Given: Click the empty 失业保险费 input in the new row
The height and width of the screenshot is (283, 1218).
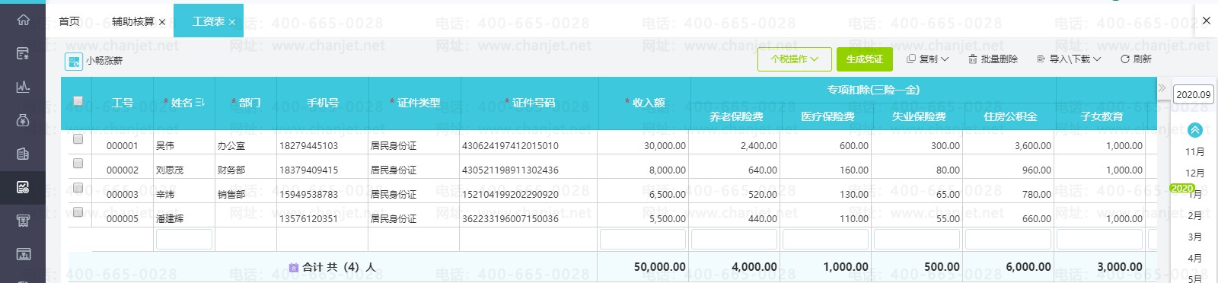Looking at the screenshot, I should [917, 239].
